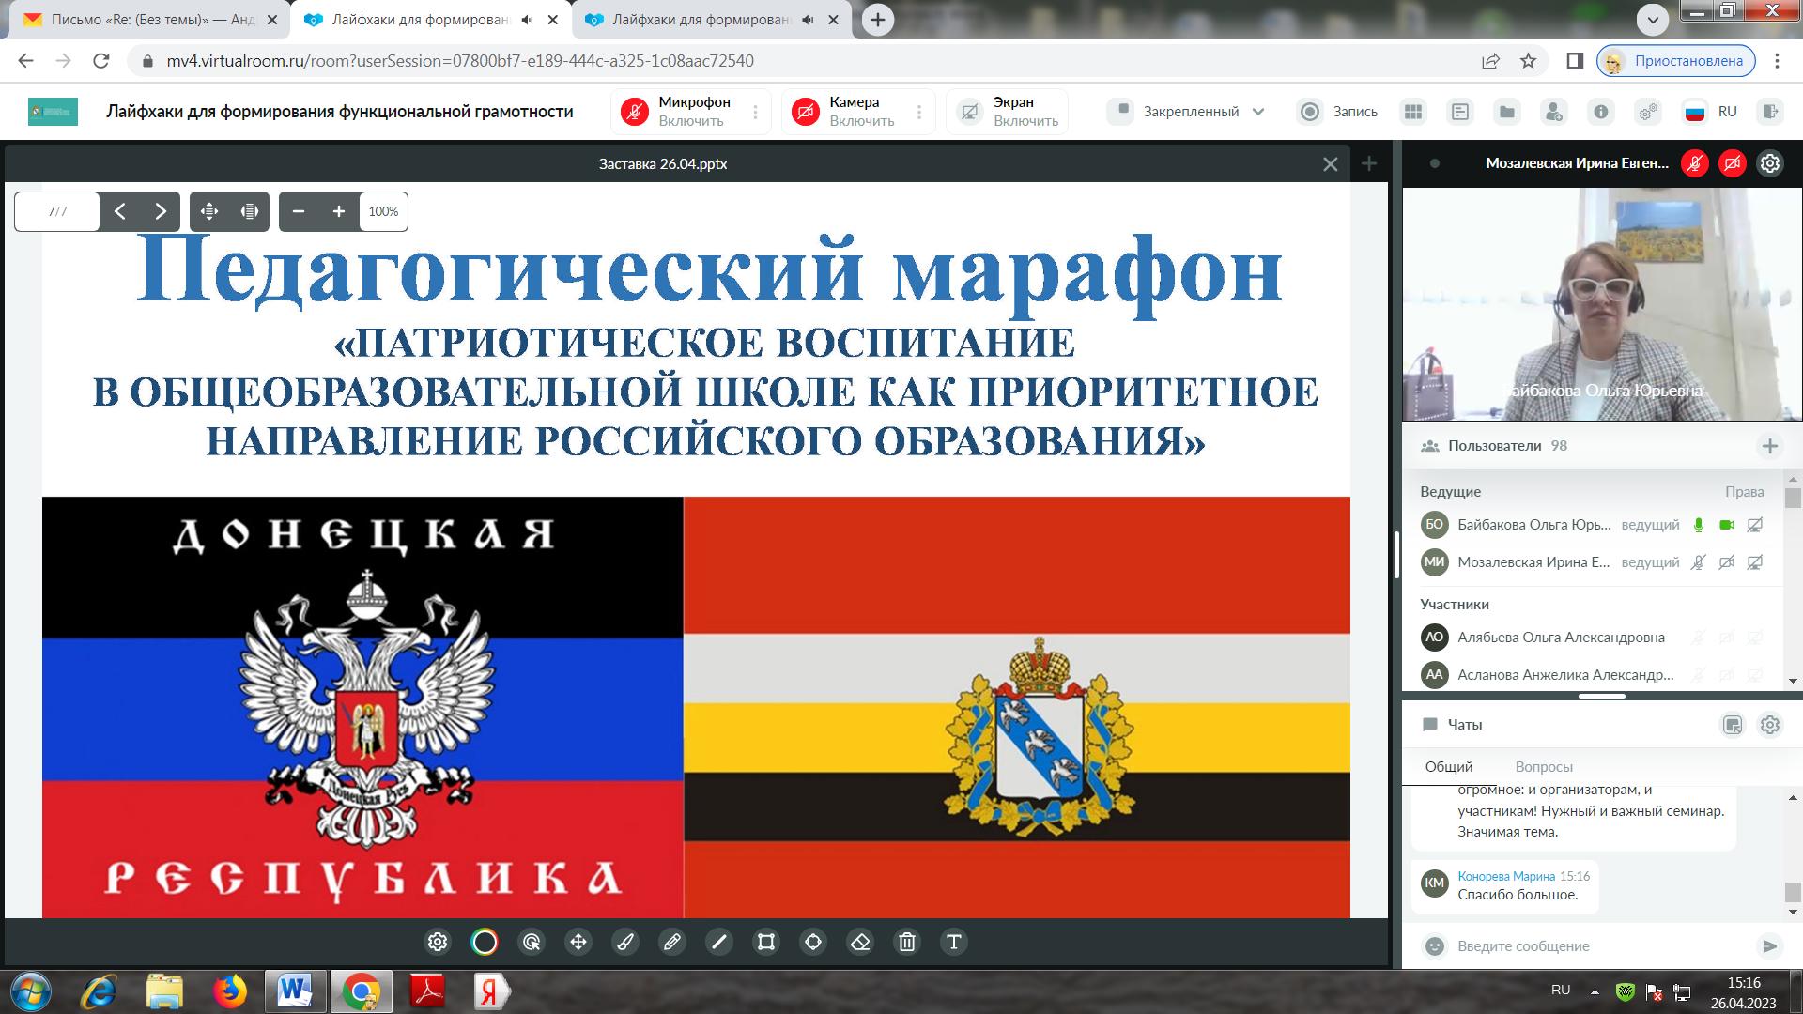The height and width of the screenshot is (1014, 1803).
Task: Switch to Общий chat tab
Action: click(x=1449, y=767)
